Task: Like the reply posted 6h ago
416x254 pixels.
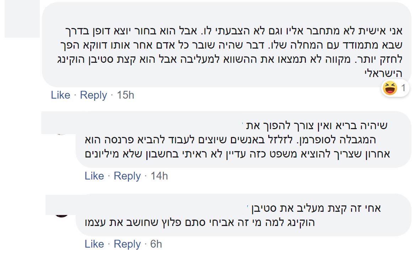Action: [x=94, y=244]
